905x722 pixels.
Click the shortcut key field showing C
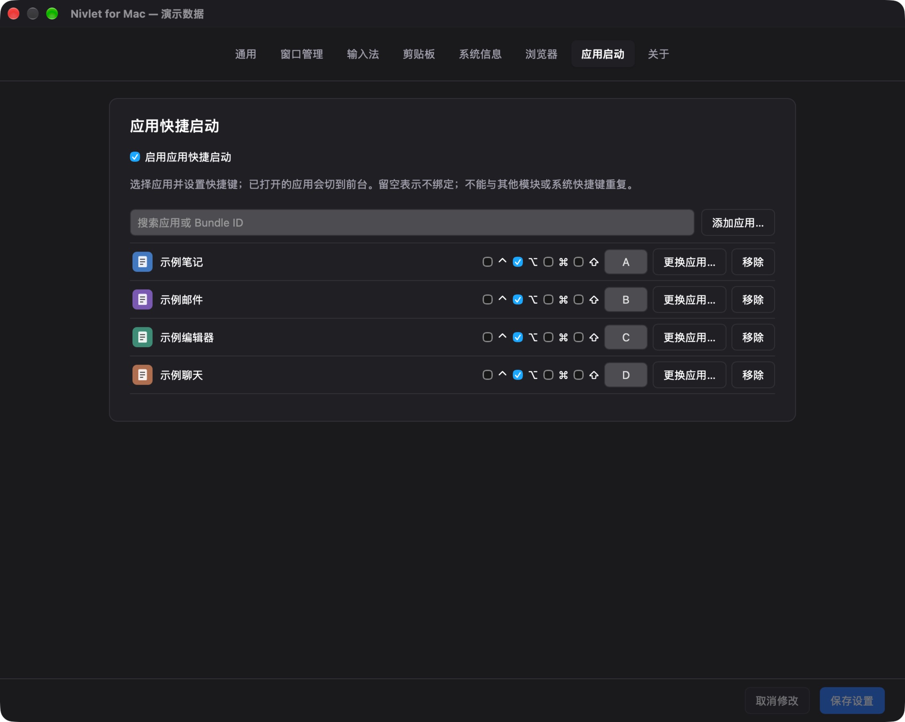[x=626, y=337]
